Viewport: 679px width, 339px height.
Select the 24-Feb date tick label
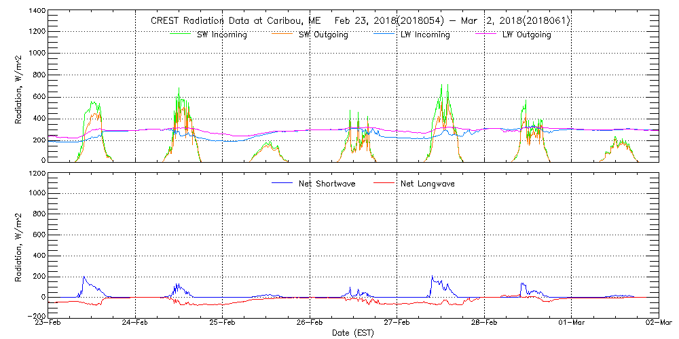136,323
